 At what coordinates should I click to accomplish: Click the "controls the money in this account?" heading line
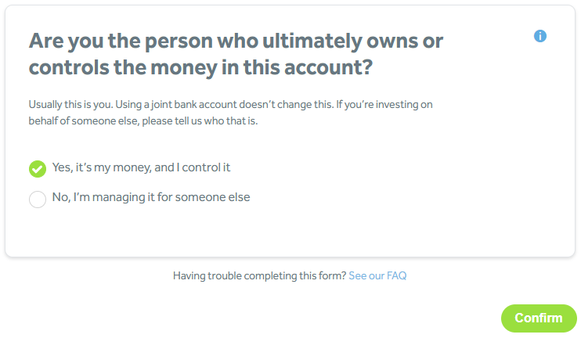pos(200,68)
